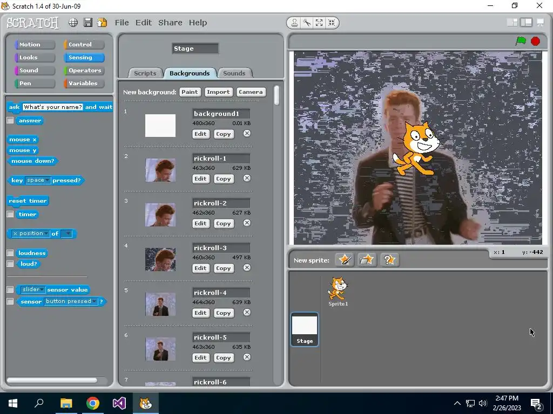The width and height of the screenshot is (553, 414).
Task: Toggle the answer monitor checkbox
Action: tap(10, 120)
